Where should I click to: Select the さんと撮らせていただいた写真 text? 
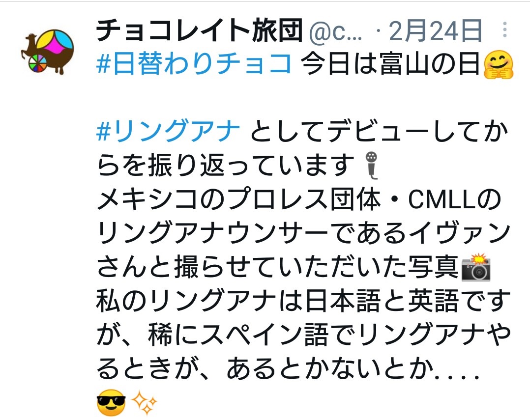click(x=278, y=267)
